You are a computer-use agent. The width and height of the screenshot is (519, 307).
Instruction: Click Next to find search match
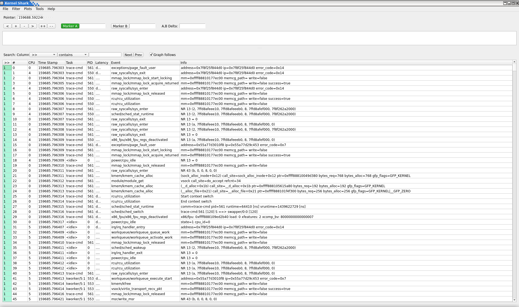128,54
